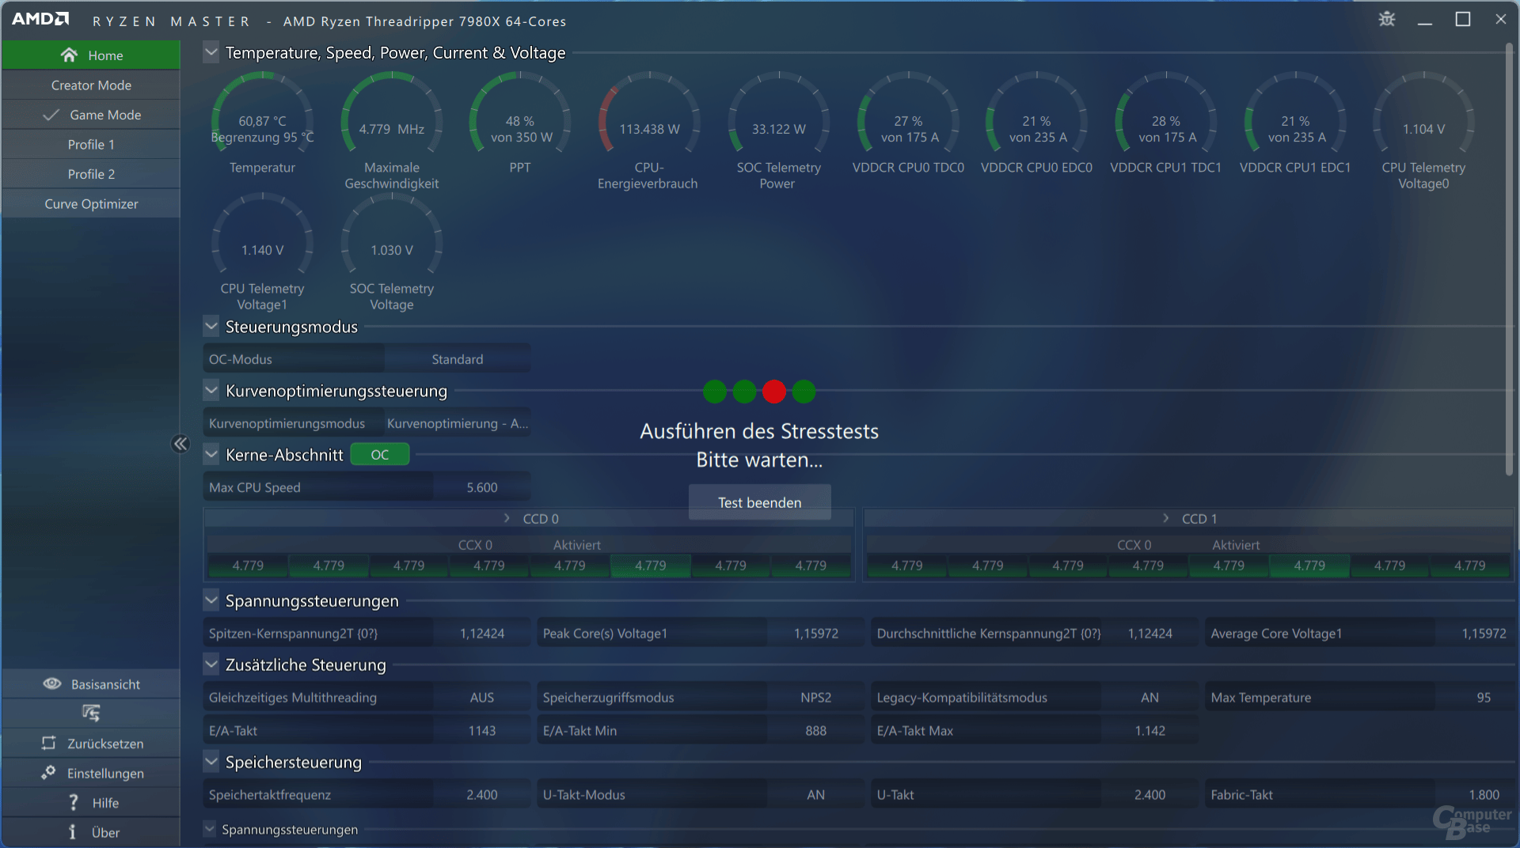This screenshot has width=1520, height=848.
Task: Select Profile 2 in the sidebar
Action: coord(91,174)
